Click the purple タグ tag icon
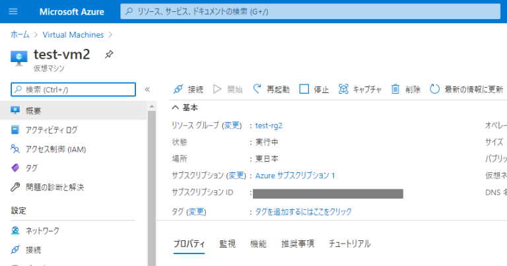The height and width of the screenshot is (266, 507). [x=15, y=168]
